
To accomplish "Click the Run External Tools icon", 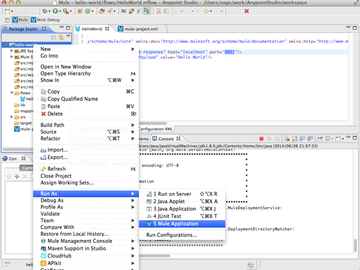I will pyautogui.click(x=66, y=11).
